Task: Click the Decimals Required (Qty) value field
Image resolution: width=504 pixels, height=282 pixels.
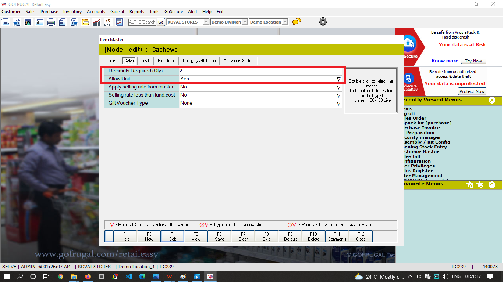Action: click(260, 71)
